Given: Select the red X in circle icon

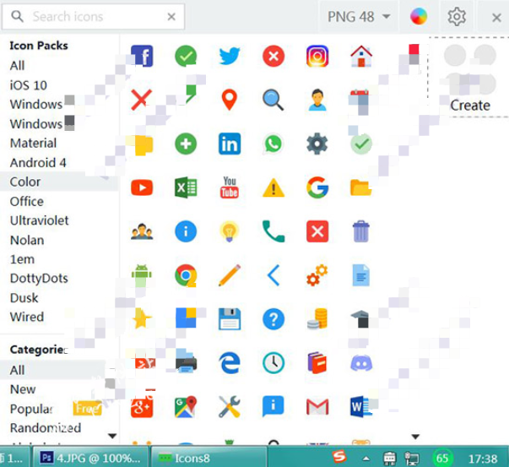Looking at the screenshot, I should pos(273,56).
